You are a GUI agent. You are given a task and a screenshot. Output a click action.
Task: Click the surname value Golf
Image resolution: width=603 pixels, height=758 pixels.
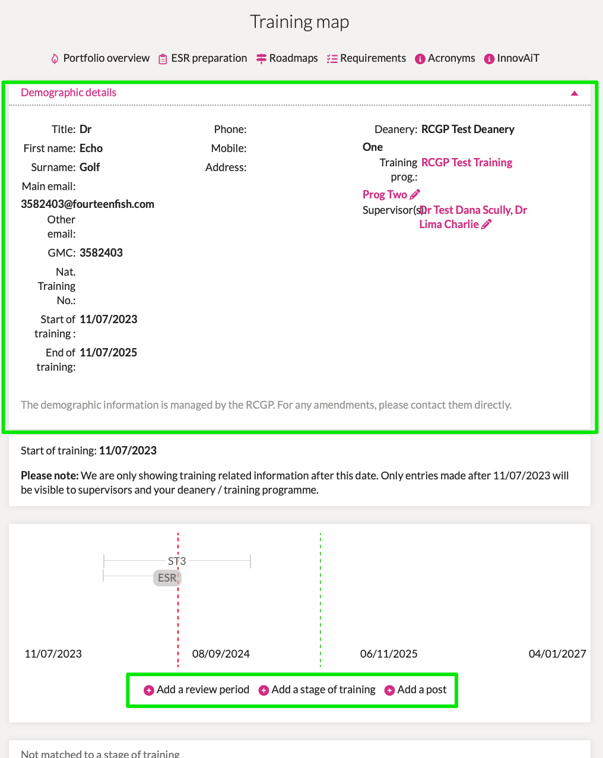click(x=90, y=168)
